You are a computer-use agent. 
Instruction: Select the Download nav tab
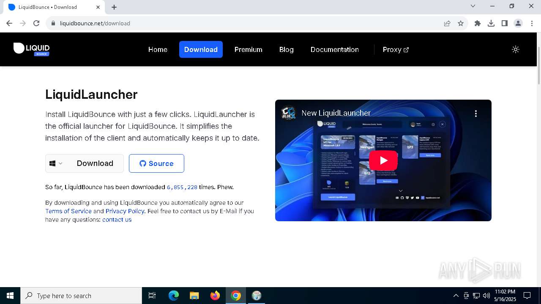tap(201, 49)
